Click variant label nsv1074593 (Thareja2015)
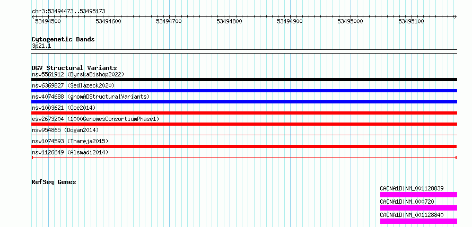Screen dimensions: 472x227 coord(70,141)
